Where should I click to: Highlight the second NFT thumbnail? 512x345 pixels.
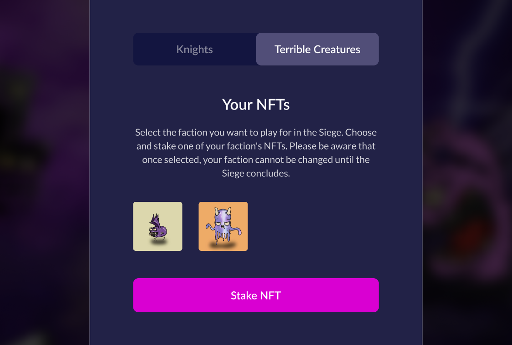(223, 226)
